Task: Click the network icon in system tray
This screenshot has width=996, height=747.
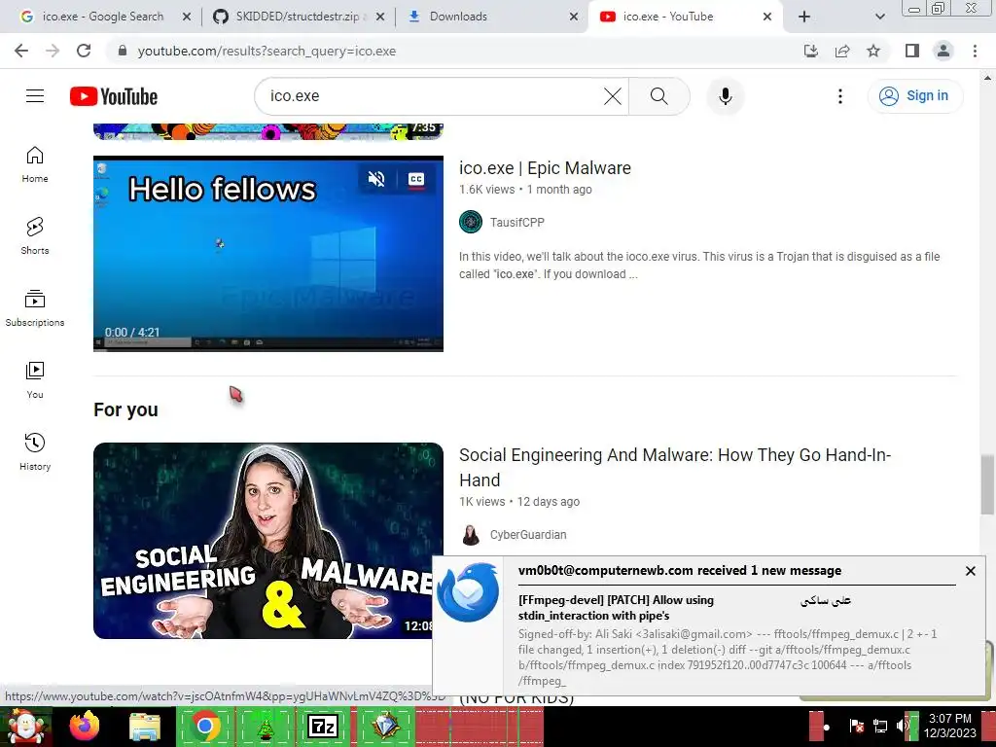Action: (x=880, y=726)
